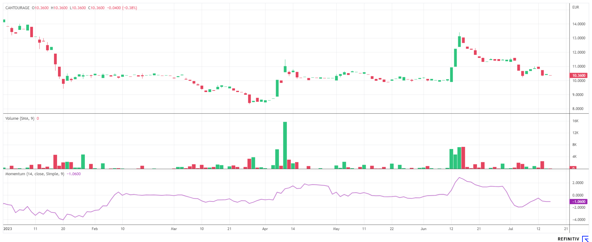Select the CANTOURAGE symbol title
Image resolution: width=592 pixels, height=242 pixels.
click(18, 8)
